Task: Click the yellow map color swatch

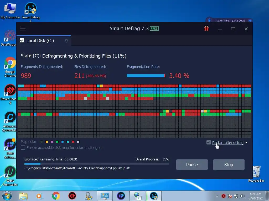Action: pos(47,142)
